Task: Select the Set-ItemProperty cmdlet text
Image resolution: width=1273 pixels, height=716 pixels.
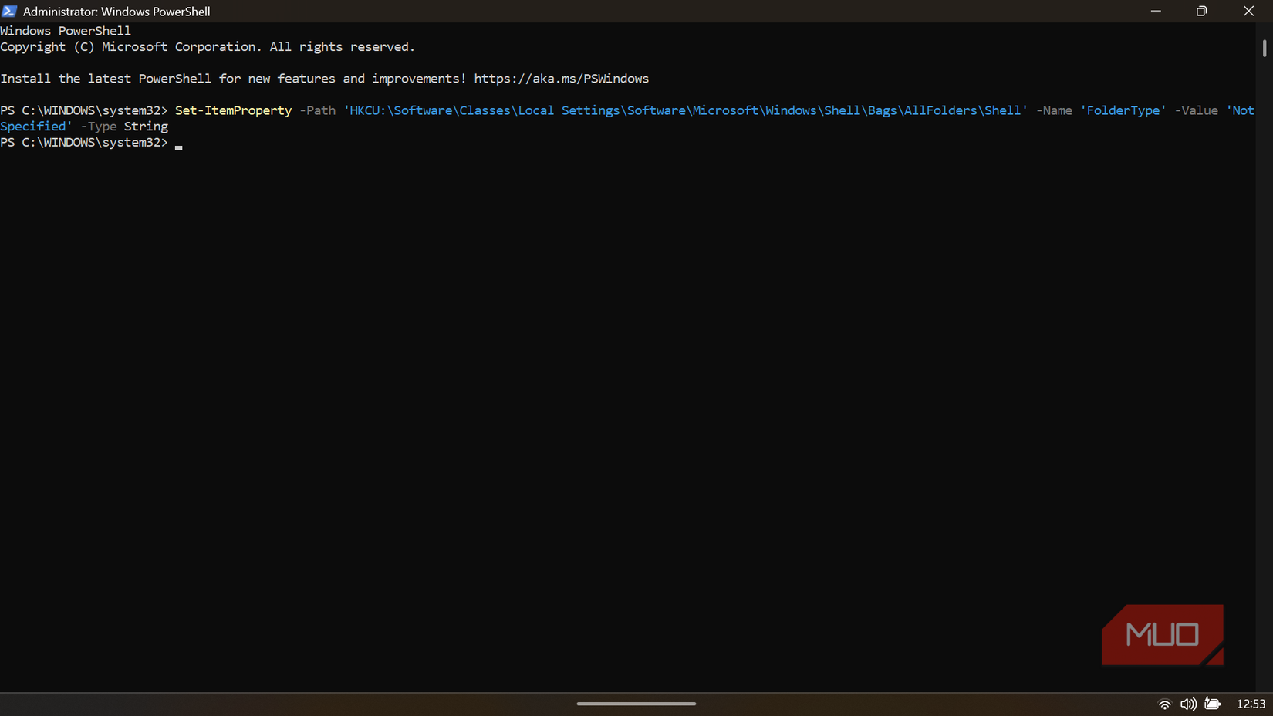Action: pos(233,110)
